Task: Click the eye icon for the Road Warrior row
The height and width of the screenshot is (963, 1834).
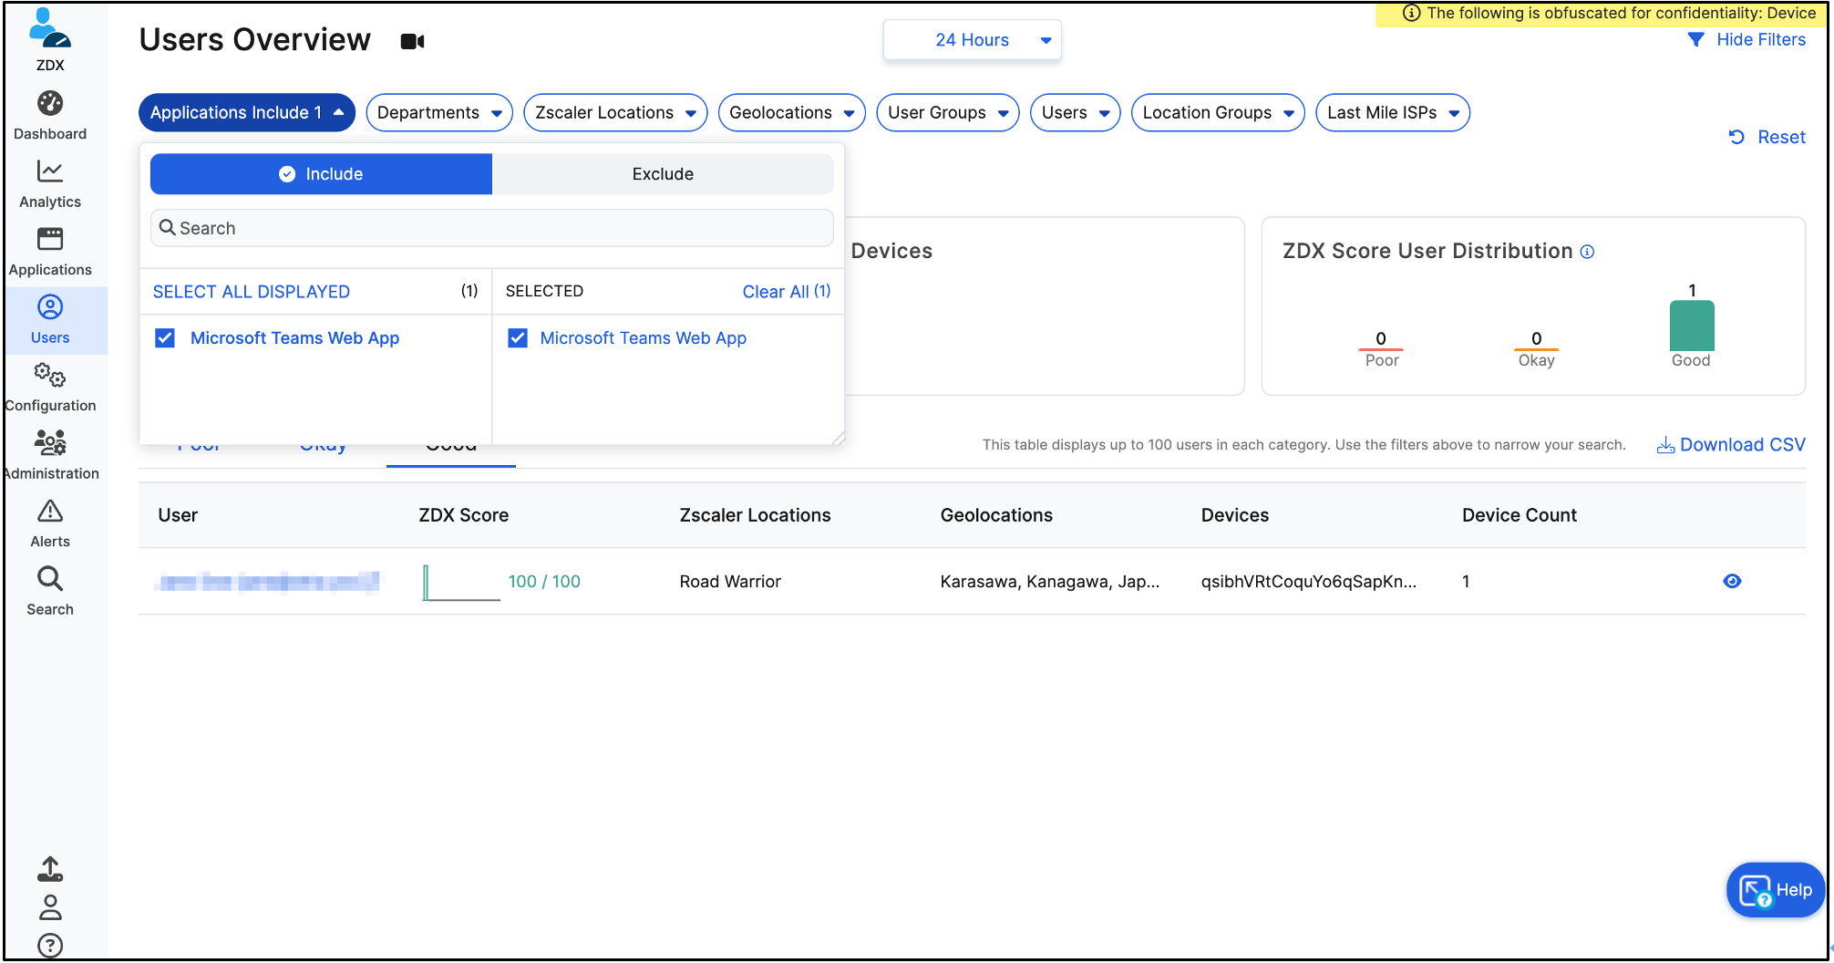Action: tap(1732, 581)
